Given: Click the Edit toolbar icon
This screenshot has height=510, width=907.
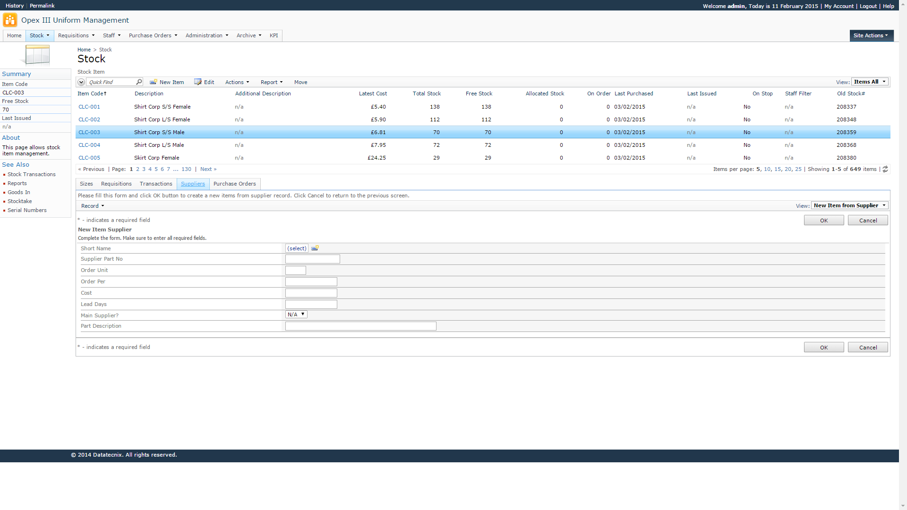Looking at the screenshot, I should point(198,82).
